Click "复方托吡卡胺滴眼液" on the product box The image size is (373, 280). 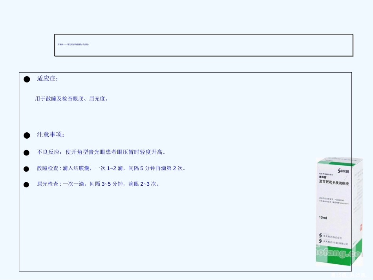[334, 183]
